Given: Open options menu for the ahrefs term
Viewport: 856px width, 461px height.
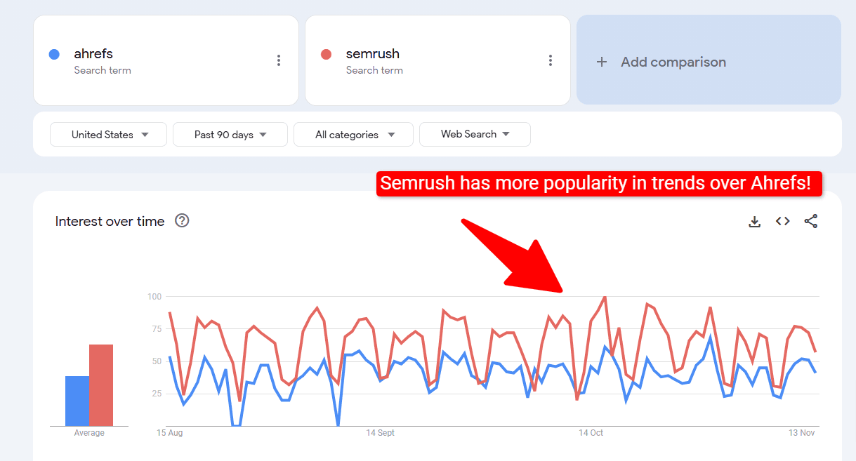Looking at the screenshot, I should point(279,60).
